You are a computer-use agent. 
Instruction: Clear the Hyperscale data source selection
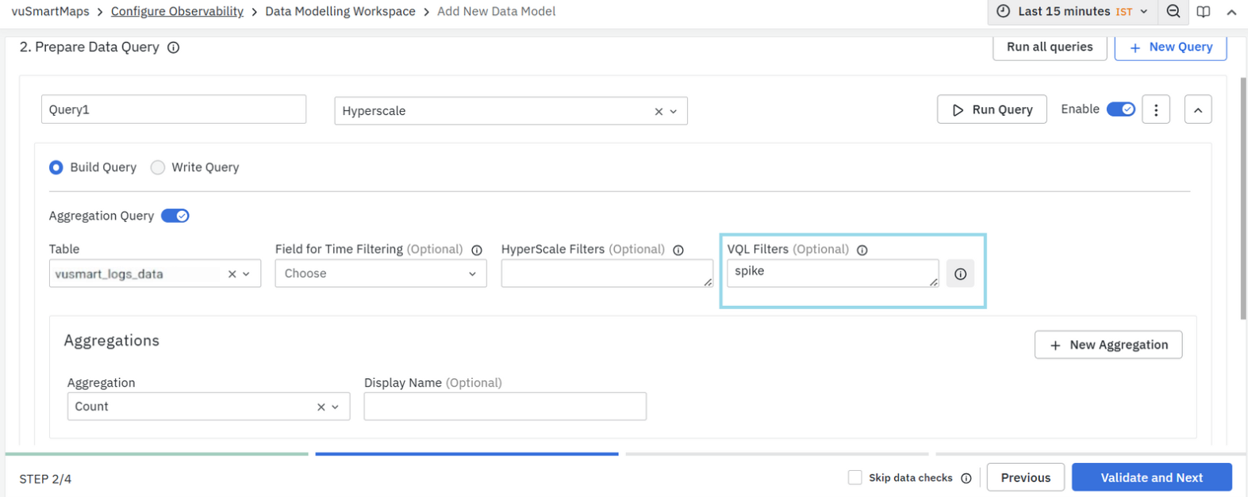[658, 112]
